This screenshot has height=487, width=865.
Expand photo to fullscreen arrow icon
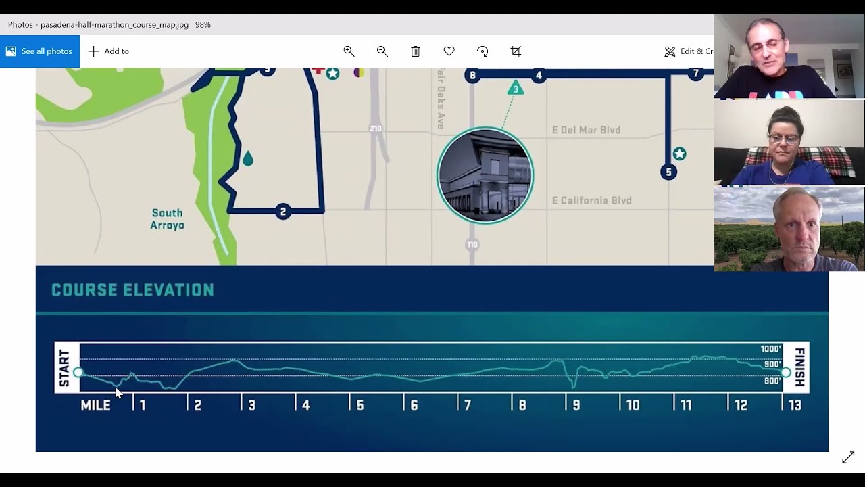click(x=848, y=457)
